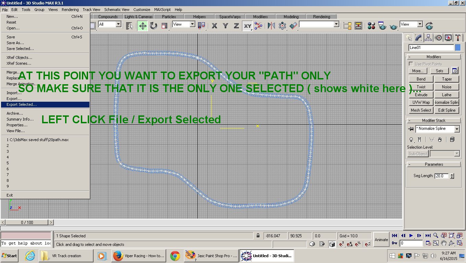Open the Utilities hammer panel
466x263 pixels.
[458, 38]
